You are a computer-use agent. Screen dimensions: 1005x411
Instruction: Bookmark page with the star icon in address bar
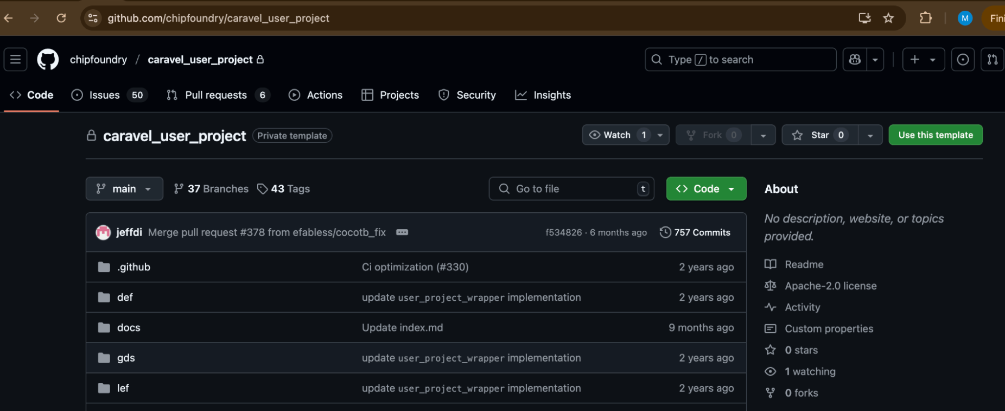point(888,18)
